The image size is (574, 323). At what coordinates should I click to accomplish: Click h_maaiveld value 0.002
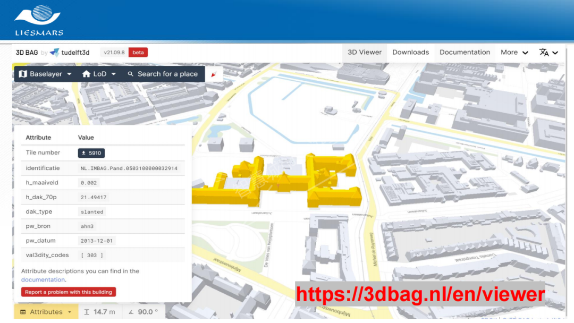click(x=89, y=183)
